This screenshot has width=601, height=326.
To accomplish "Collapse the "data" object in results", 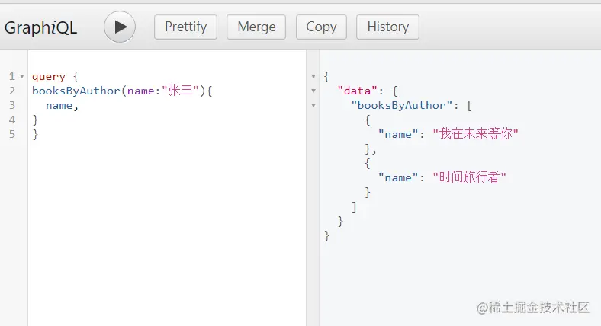I will click(313, 91).
